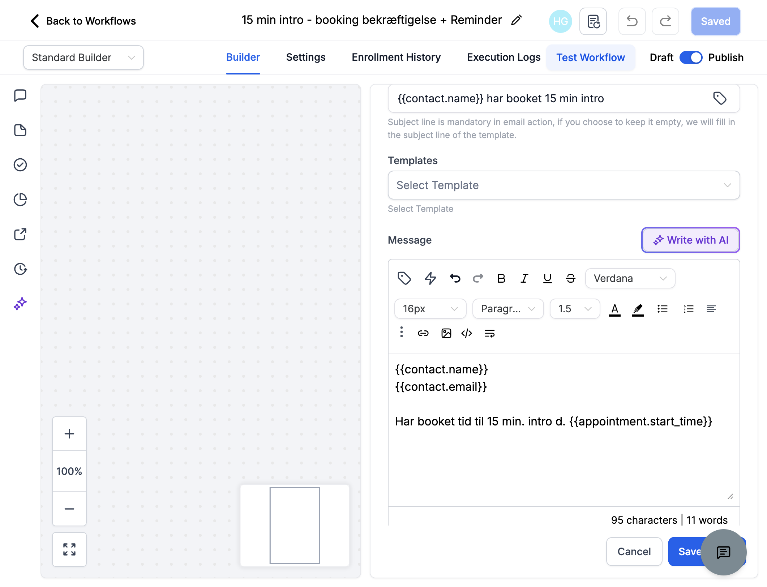Screen dimensions: 767x587
Task: Click the lightning bolt trigger link icon
Action: pos(430,278)
